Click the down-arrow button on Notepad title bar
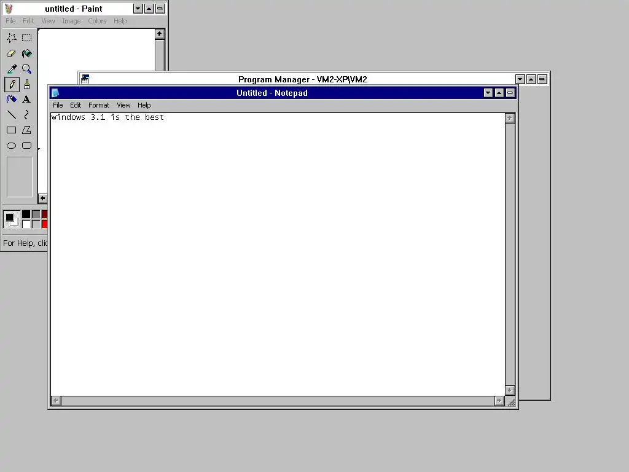Viewport: 629px width, 472px height. coord(488,93)
